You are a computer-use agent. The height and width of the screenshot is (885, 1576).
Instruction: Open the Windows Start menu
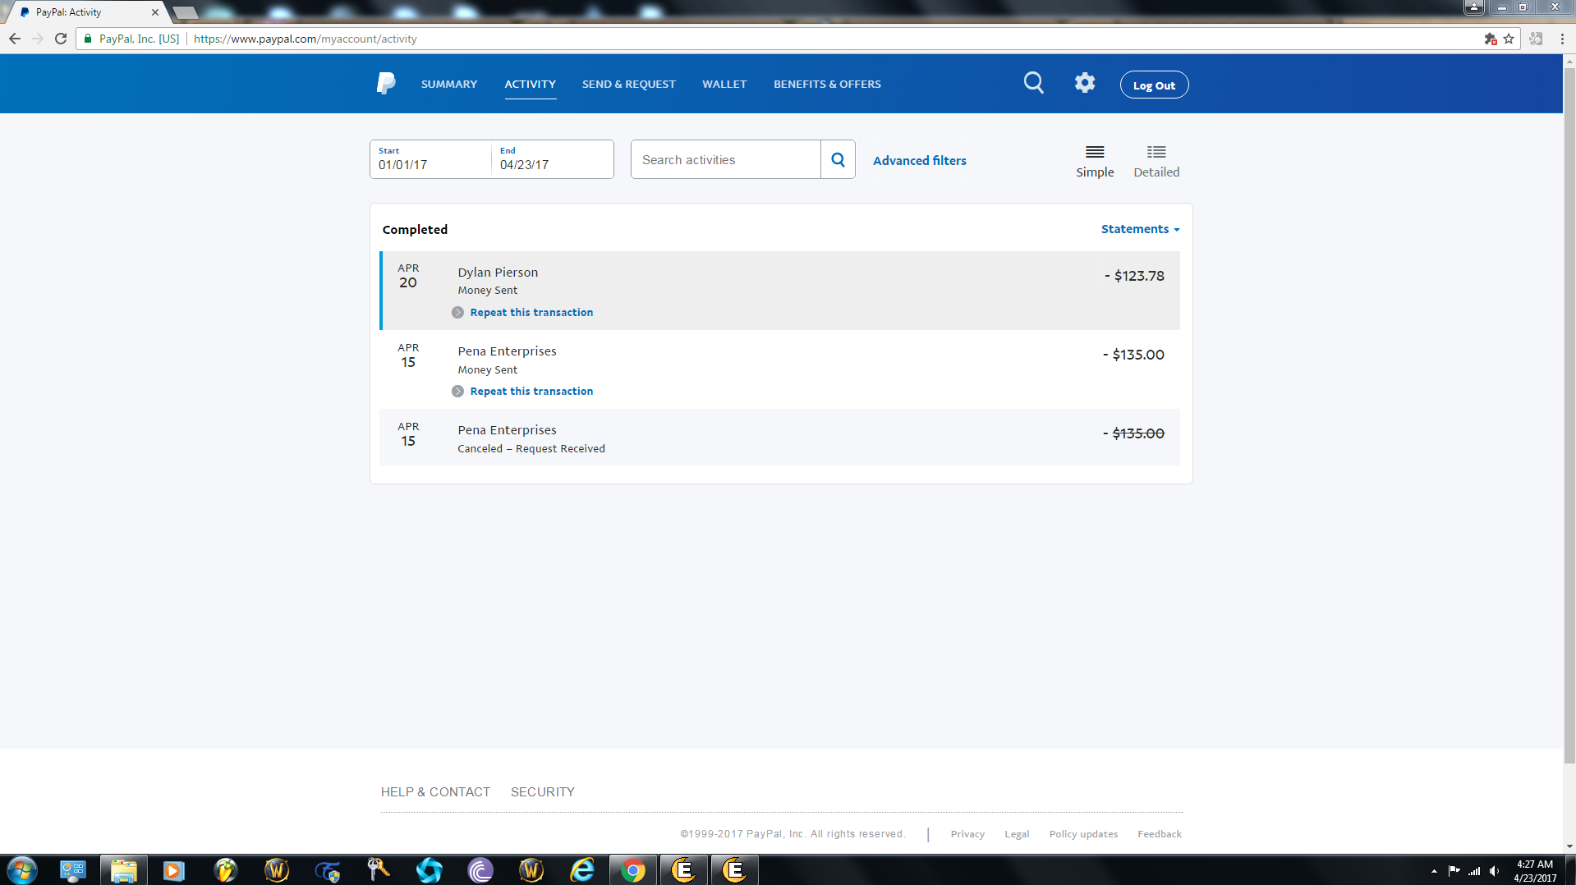(x=22, y=870)
